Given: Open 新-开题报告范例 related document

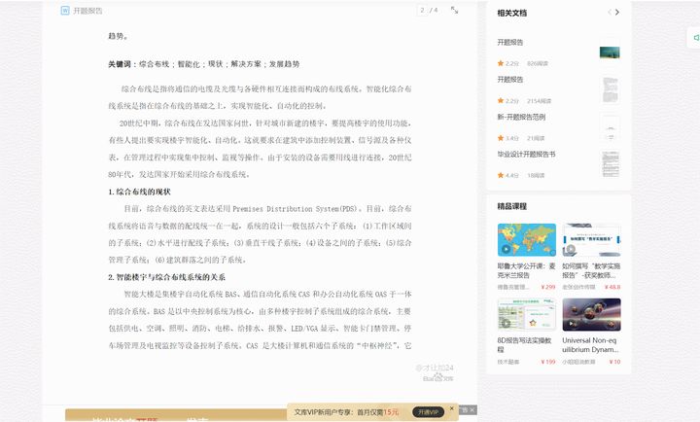Looking at the screenshot, I should 521,117.
